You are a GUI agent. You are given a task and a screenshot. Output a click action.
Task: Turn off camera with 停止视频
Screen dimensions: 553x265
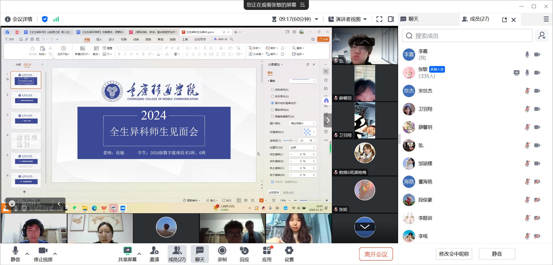(43, 254)
